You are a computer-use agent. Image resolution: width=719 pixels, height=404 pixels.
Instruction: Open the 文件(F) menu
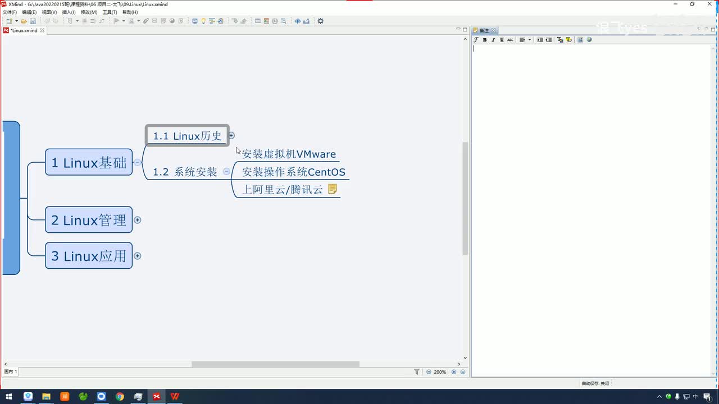(10, 12)
